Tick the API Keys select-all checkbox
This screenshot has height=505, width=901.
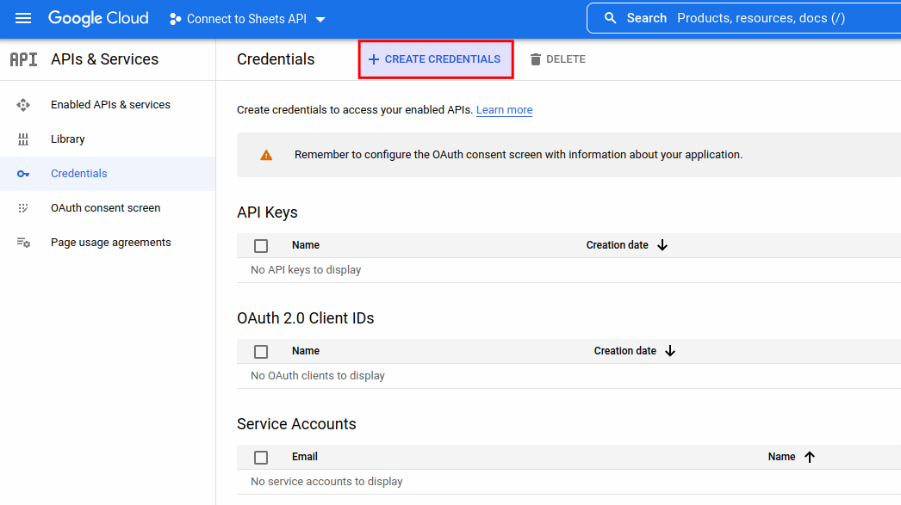[x=261, y=246]
